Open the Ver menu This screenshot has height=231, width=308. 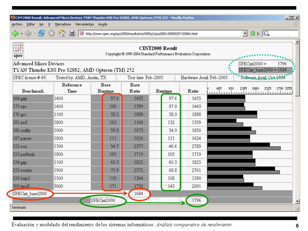pyautogui.click(x=41, y=24)
